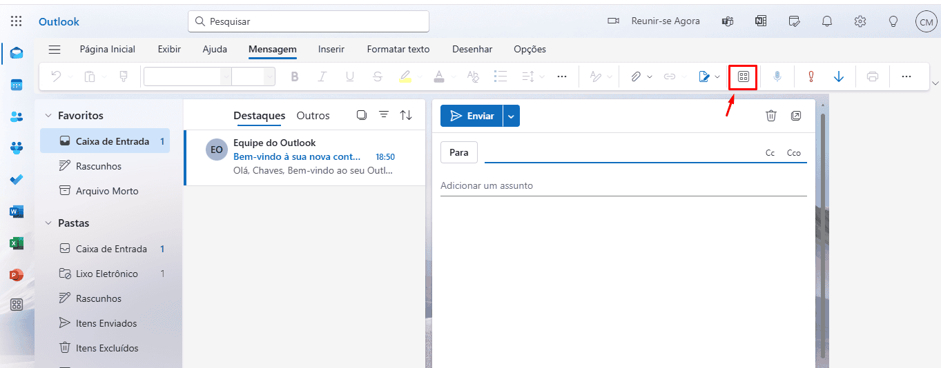Click the highlighted Apps icon in the toolbar
941x368 pixels.
[744, 76]
